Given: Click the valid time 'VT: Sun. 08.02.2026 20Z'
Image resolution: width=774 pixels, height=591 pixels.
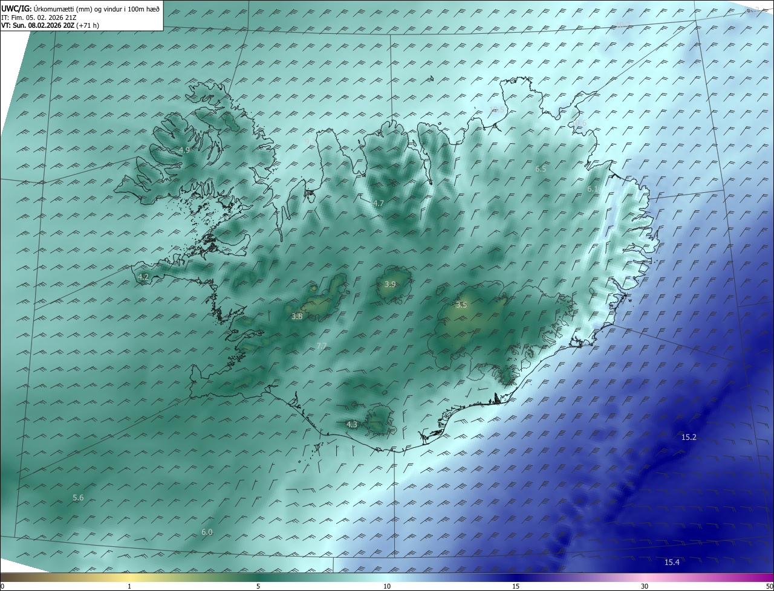Looking at the screenshot, I should pyautogui.click(x=39, y=26).
